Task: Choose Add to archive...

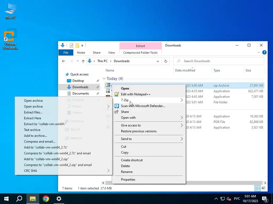Action: tap(63, 136)
